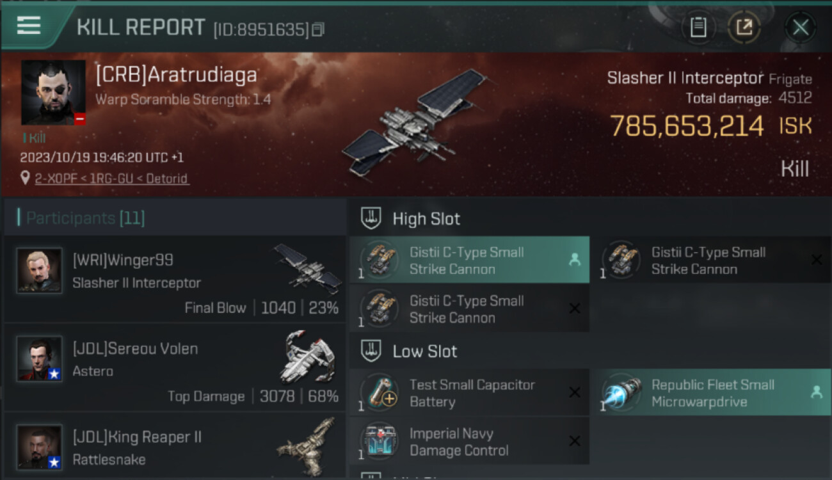Open Aratrudiaga's character portrait
This screenshot has width=832, height=480.
(53, 93)
